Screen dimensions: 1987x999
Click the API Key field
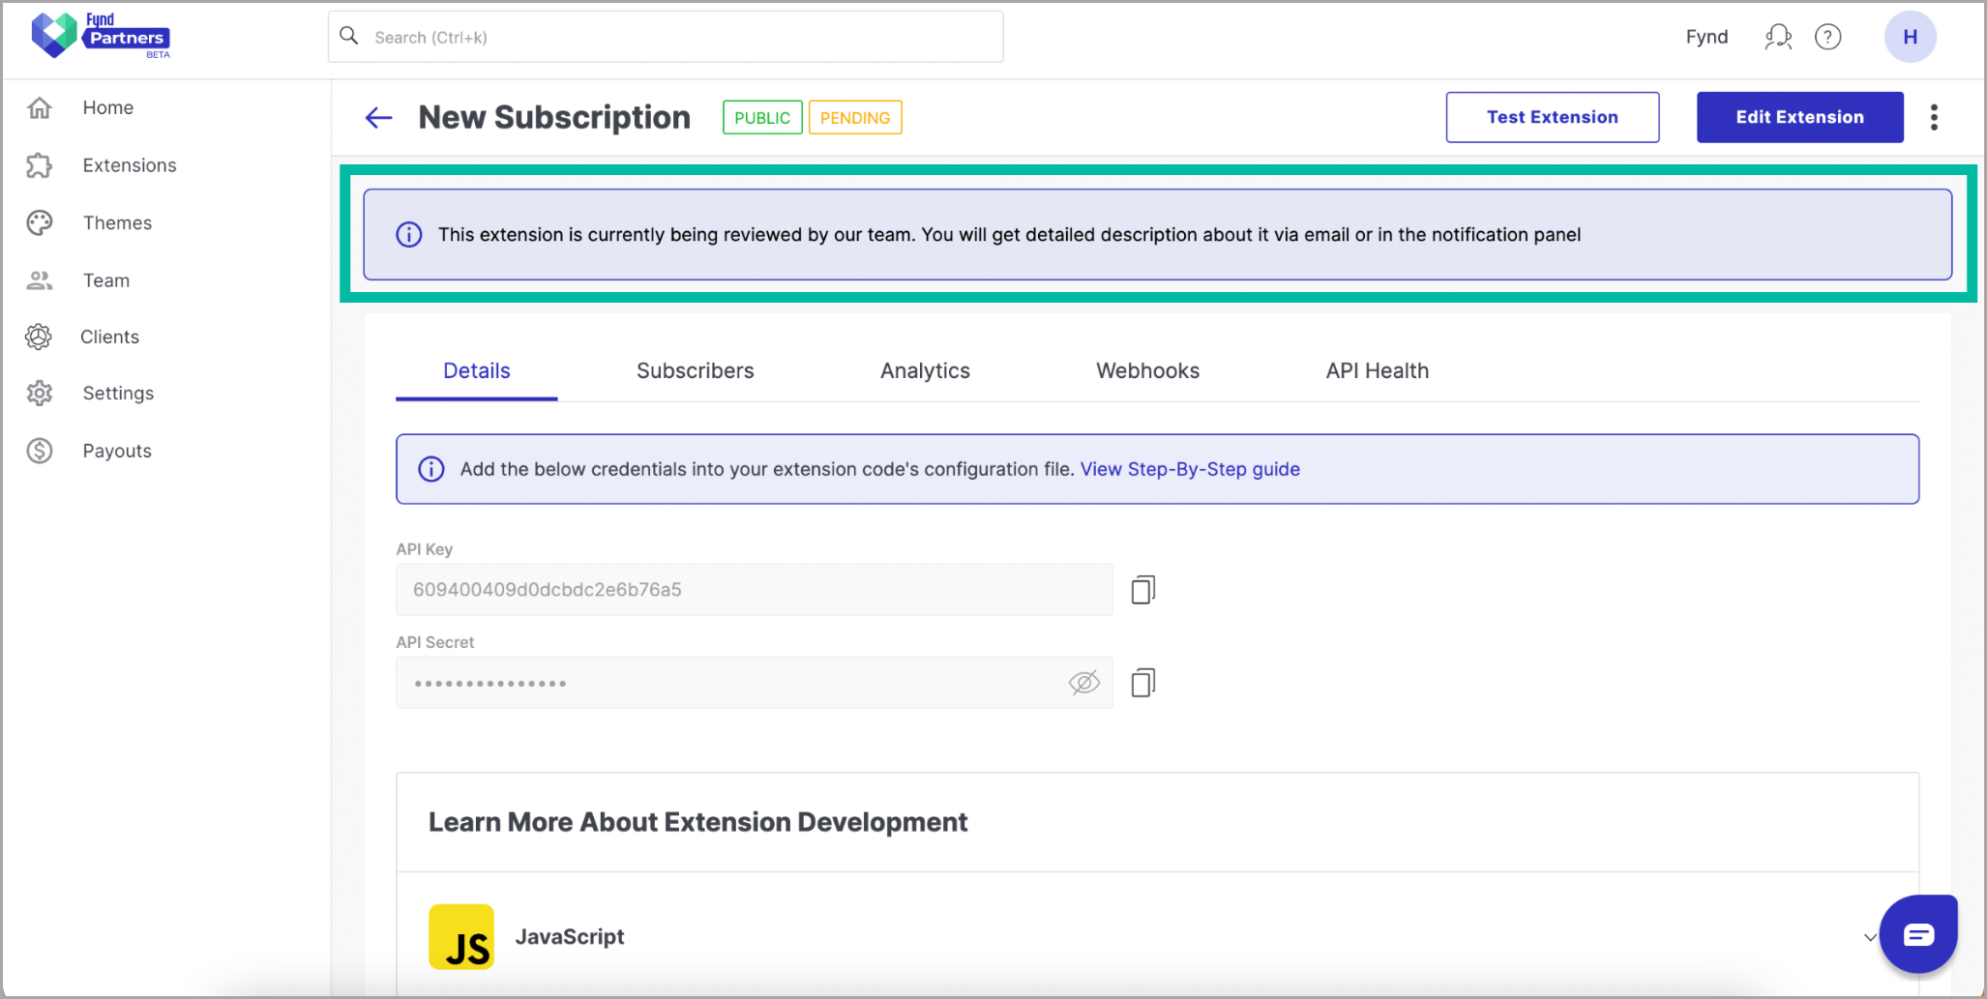[x=755, y=590]
